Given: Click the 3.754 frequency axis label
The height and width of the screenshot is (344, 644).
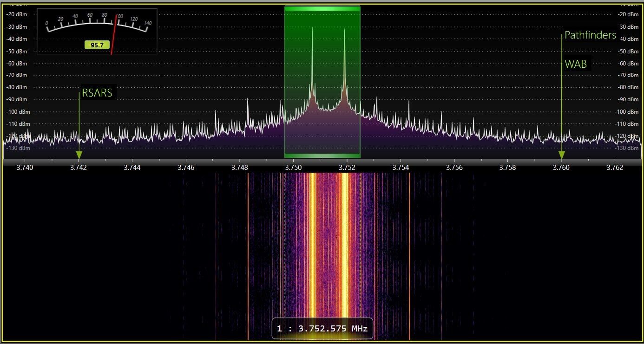Looking at the screenshot, I should pos(401,168).
